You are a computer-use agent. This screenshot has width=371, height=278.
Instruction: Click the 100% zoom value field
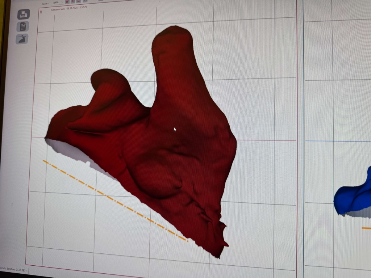[55, 3]
